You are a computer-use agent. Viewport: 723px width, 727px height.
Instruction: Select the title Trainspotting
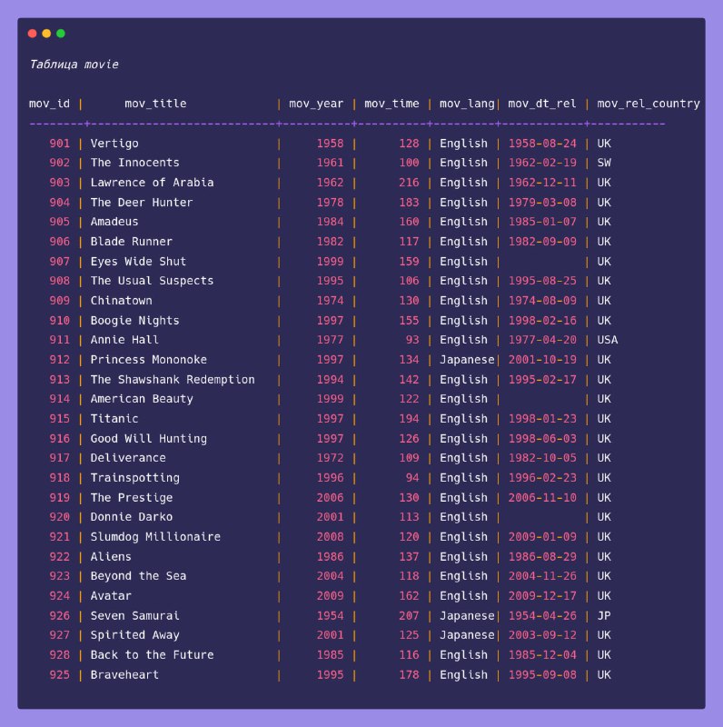tap(134, 478)
